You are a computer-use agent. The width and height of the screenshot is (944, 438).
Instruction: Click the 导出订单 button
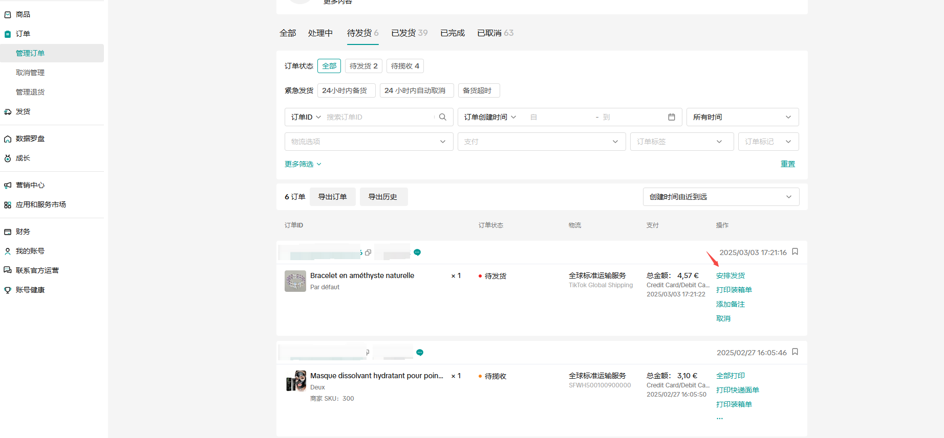[332, 197]
